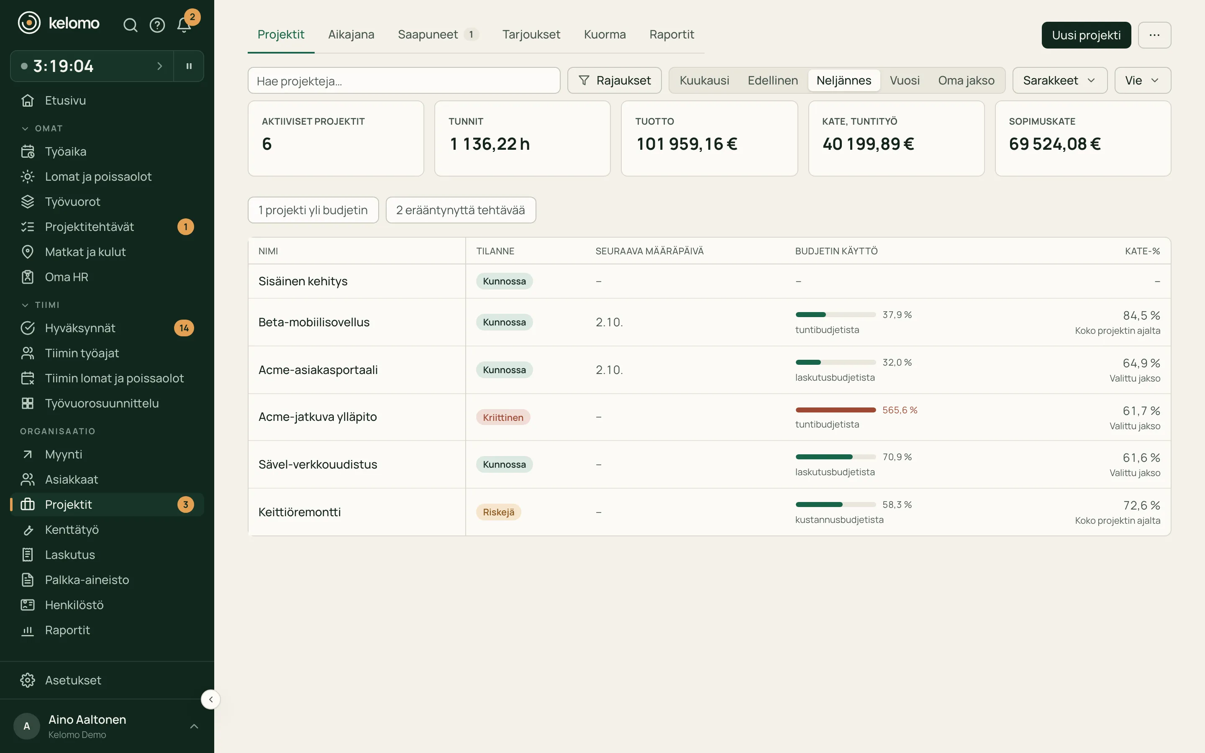The height and width of the screenshot is (753, 1205).
Task: Open Oma HR page
Action: [107, 277]
